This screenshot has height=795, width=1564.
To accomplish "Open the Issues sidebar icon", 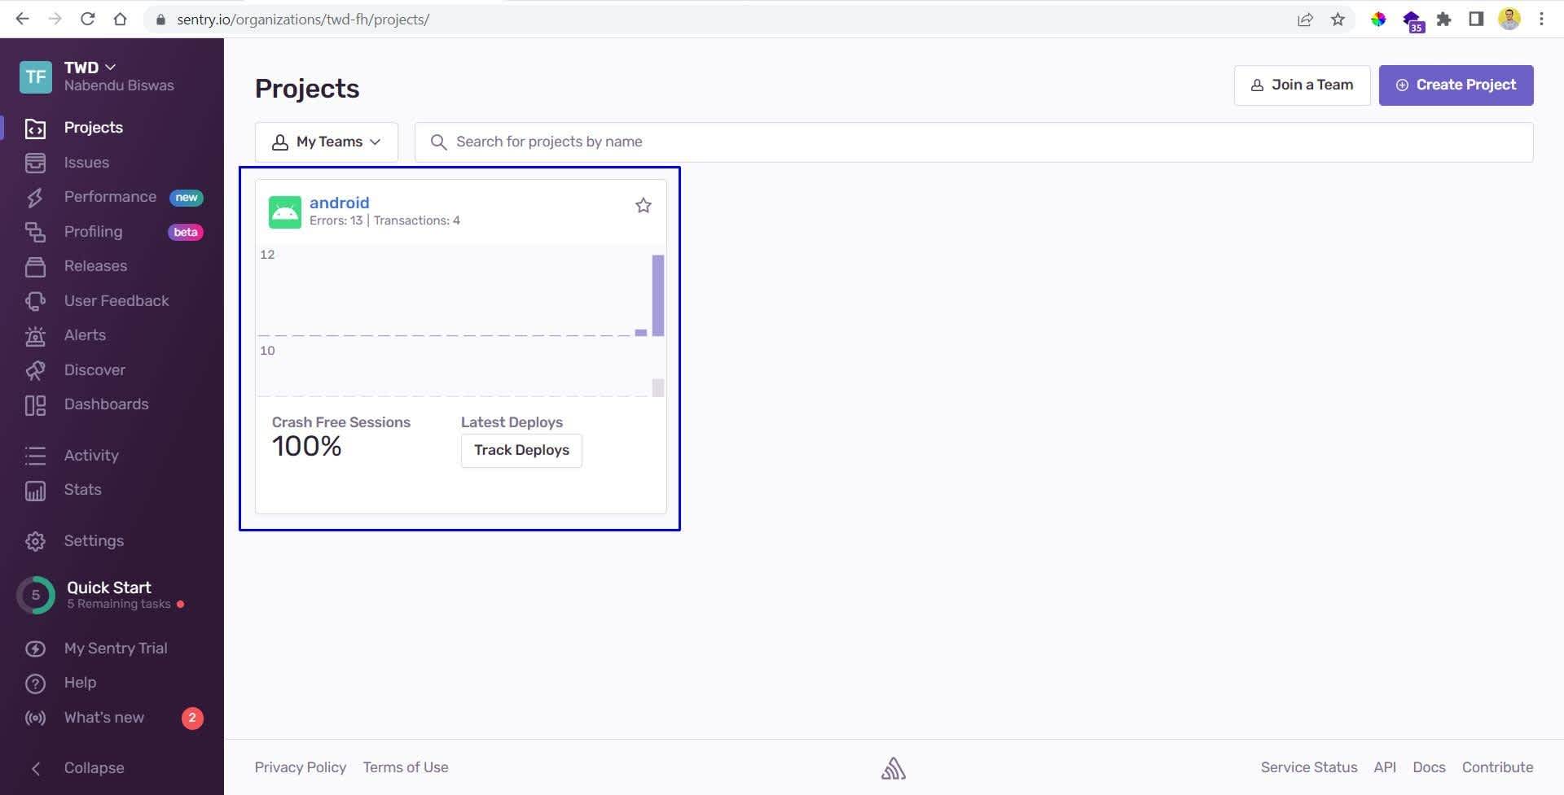I will (35, 163).
